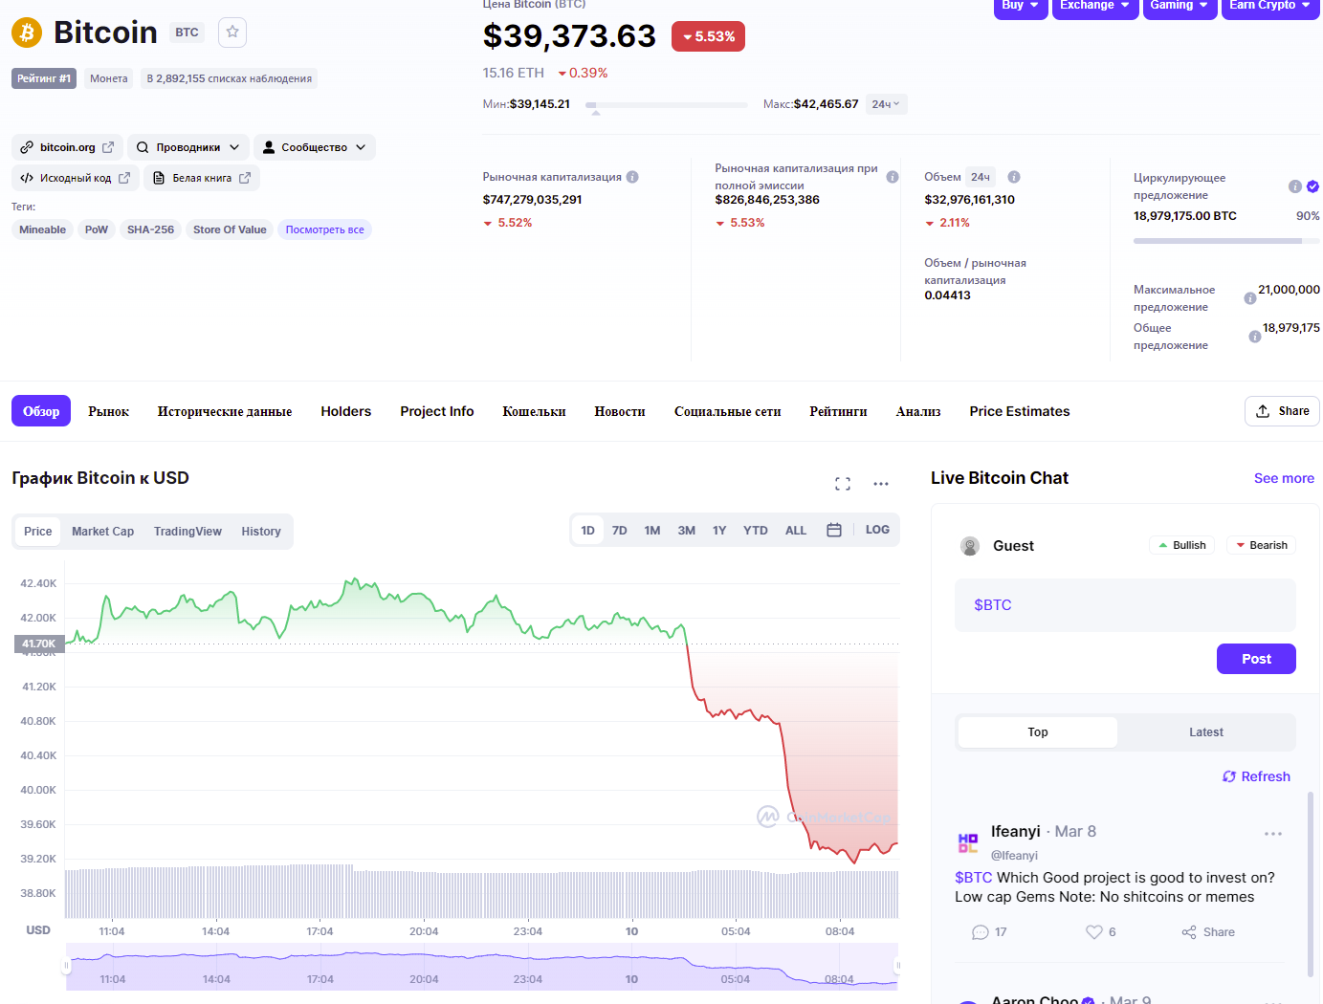Image resolution: width=1323 pixels, height=1004 pixels.
Task: Like Ifeanyi's post with heart icon
Action: pyautogui.click(x=1093, y=932)
